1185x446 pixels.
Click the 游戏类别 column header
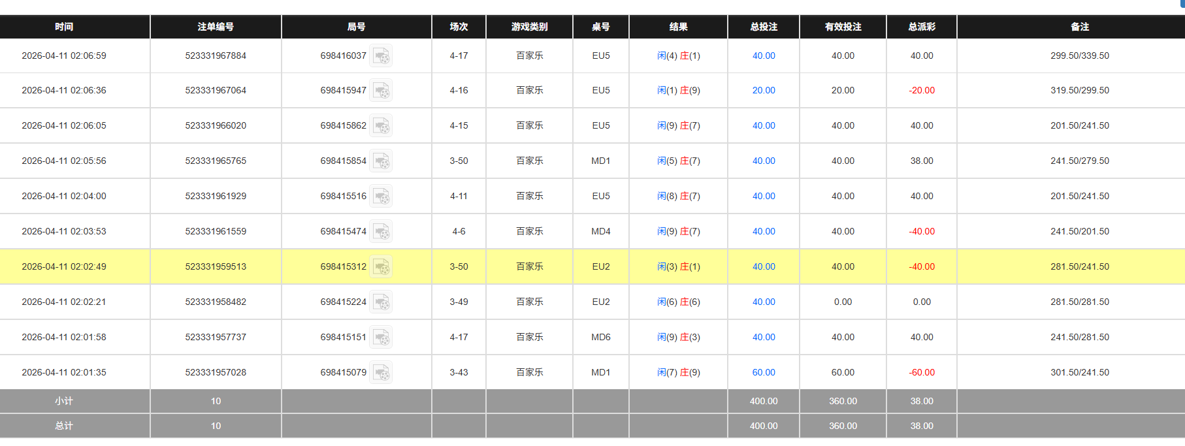pyautogui.click(x=529, y=27)
